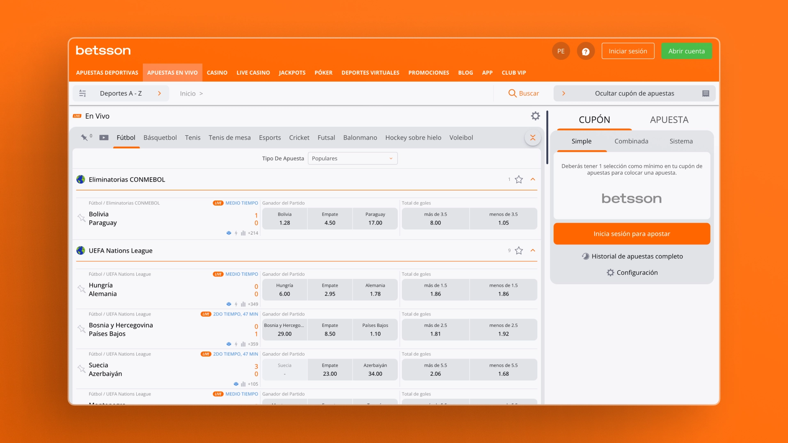Open the Jackpots menu item
This screenshot has height=443, width=788.
(x=292, y=73)
